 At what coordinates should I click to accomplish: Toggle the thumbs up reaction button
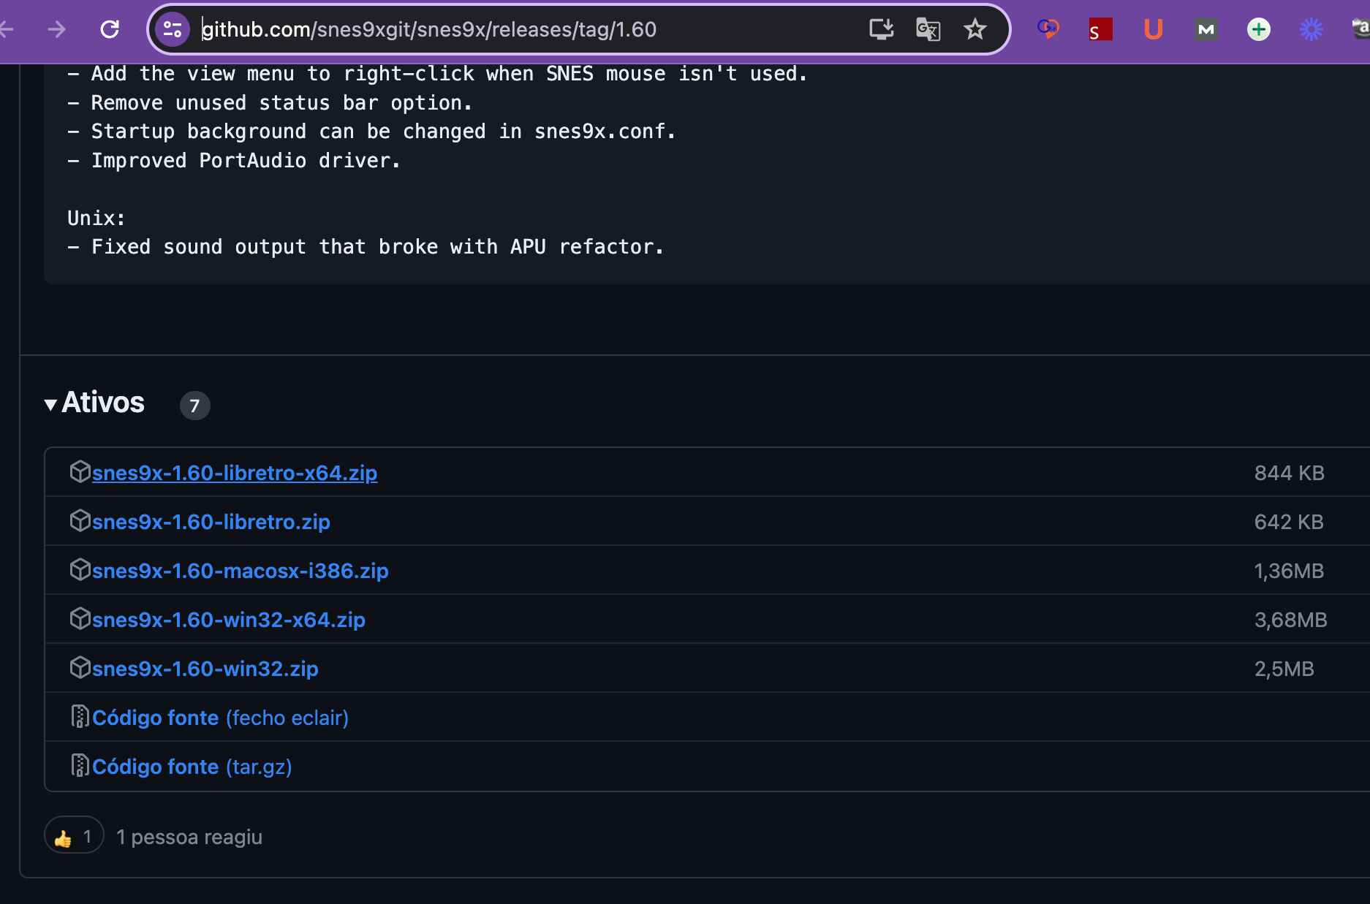[x=74, y=835]
